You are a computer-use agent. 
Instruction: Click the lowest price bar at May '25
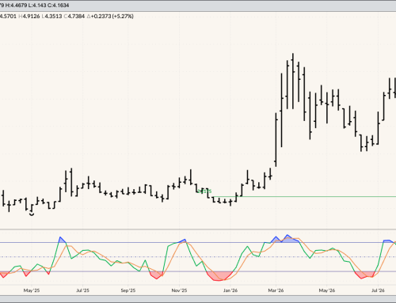tap(32, 210)
